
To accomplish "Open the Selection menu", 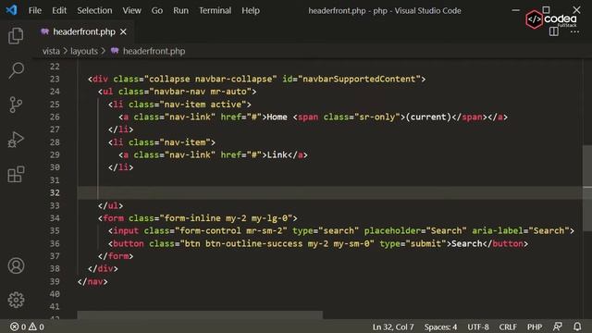I will (x=94, y=10).
